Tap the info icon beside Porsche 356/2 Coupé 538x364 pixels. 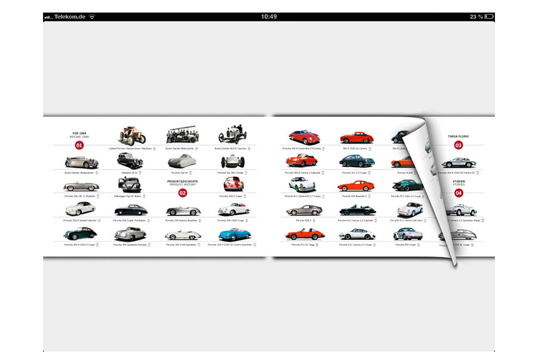245,196
